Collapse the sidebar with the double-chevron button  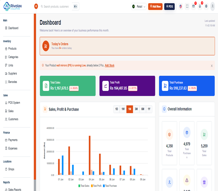(36, 6)
